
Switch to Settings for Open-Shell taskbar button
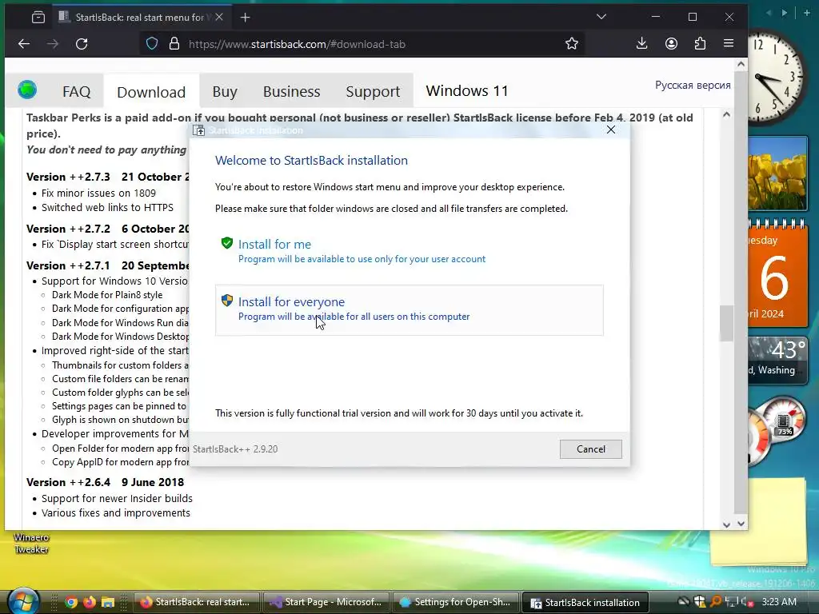click(455, 602)
